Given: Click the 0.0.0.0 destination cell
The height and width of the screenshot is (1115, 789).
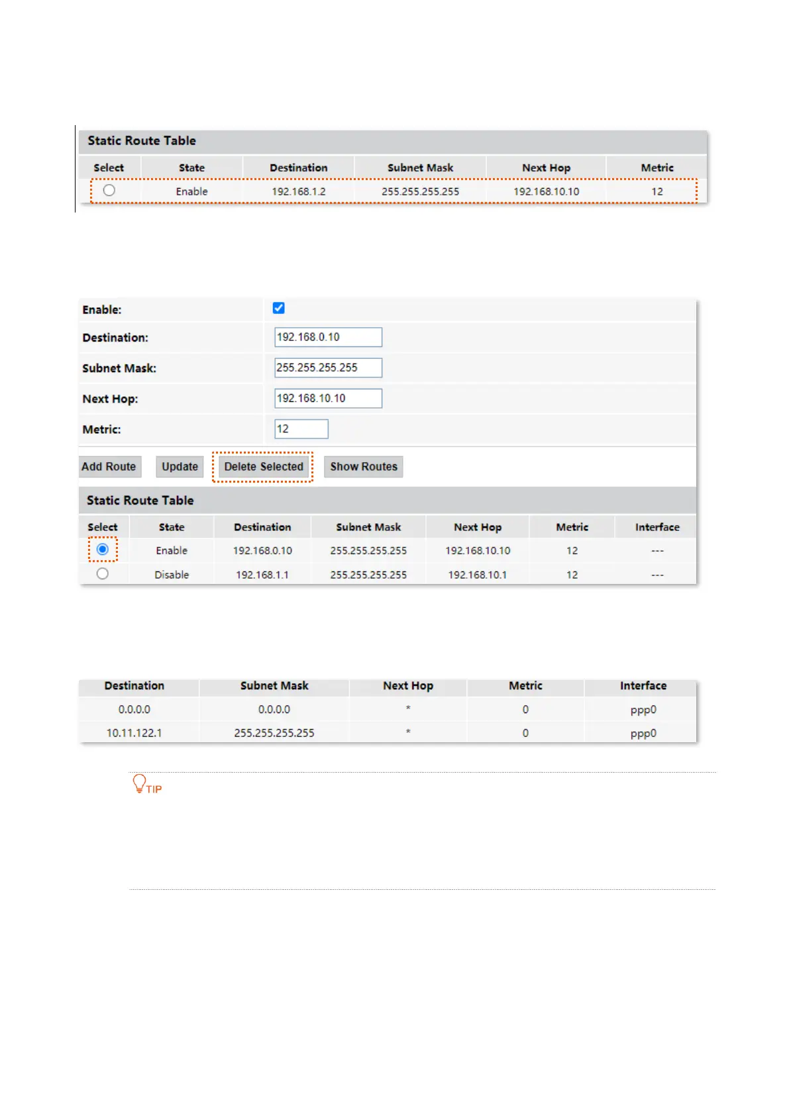Looking at the screenshot, I should pyautogui.click(x=134, y=709).
